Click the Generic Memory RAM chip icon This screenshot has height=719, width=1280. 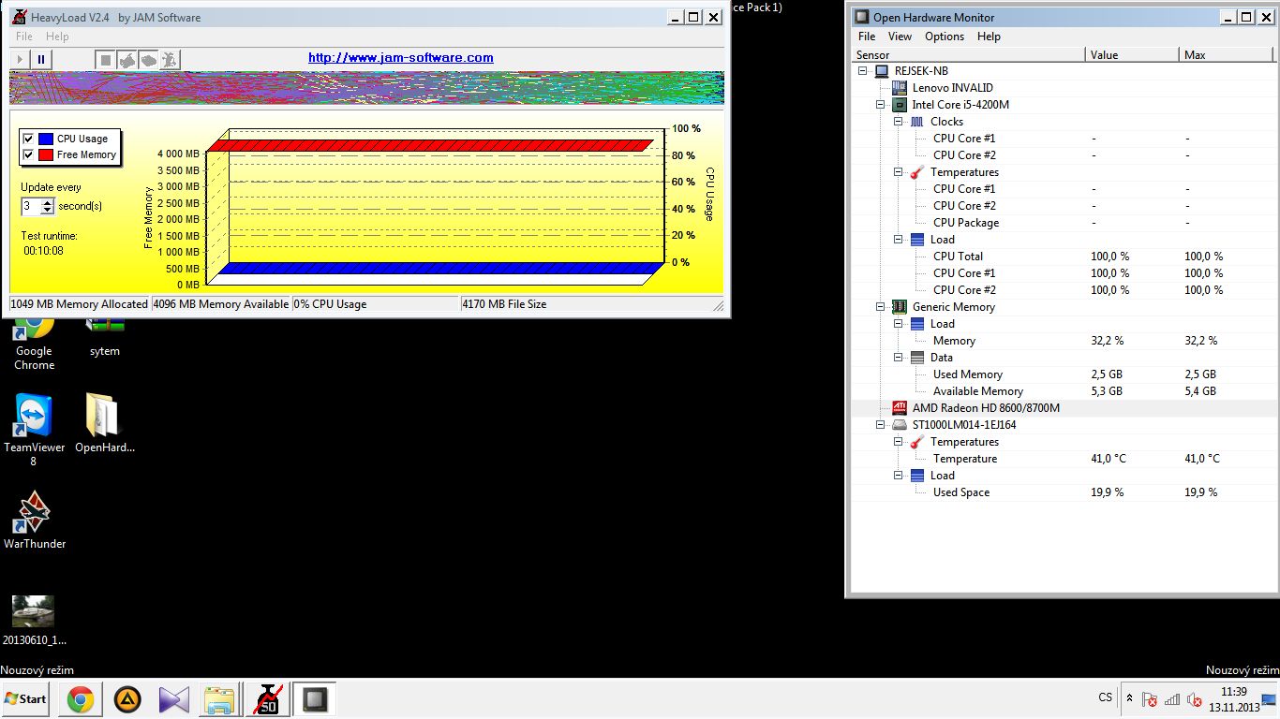(900, 307)
